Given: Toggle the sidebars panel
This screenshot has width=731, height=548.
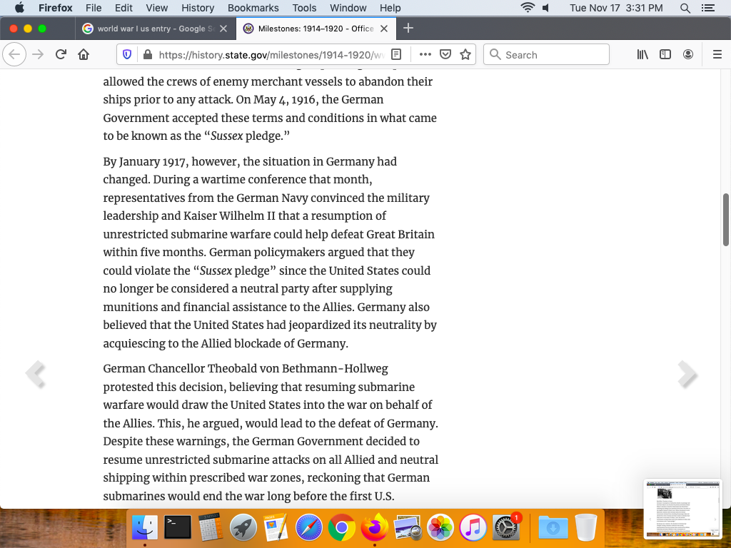Looking at the screenshot, I should 665,55.
